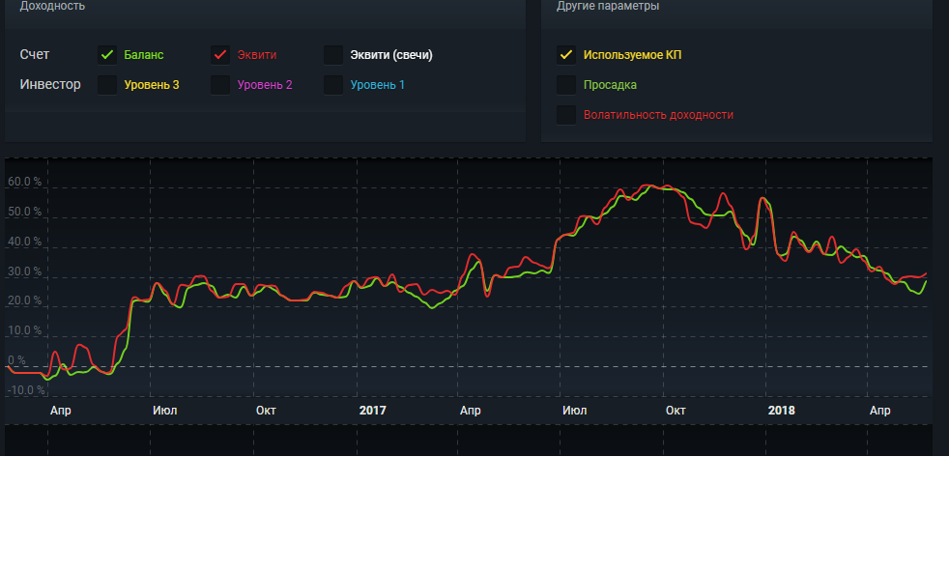Click the -10.0 % y-axis label

click(x=26, y=390)
